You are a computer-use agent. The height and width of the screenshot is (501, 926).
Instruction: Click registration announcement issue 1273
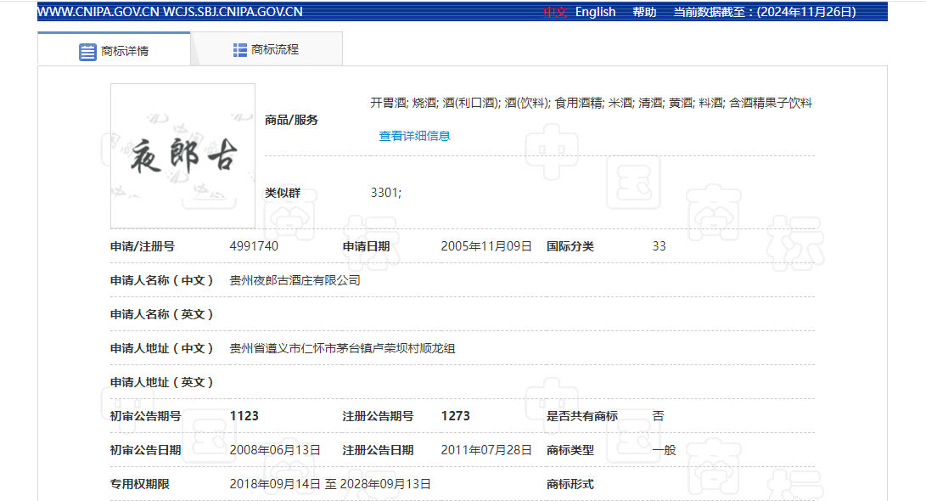point(455,416)
